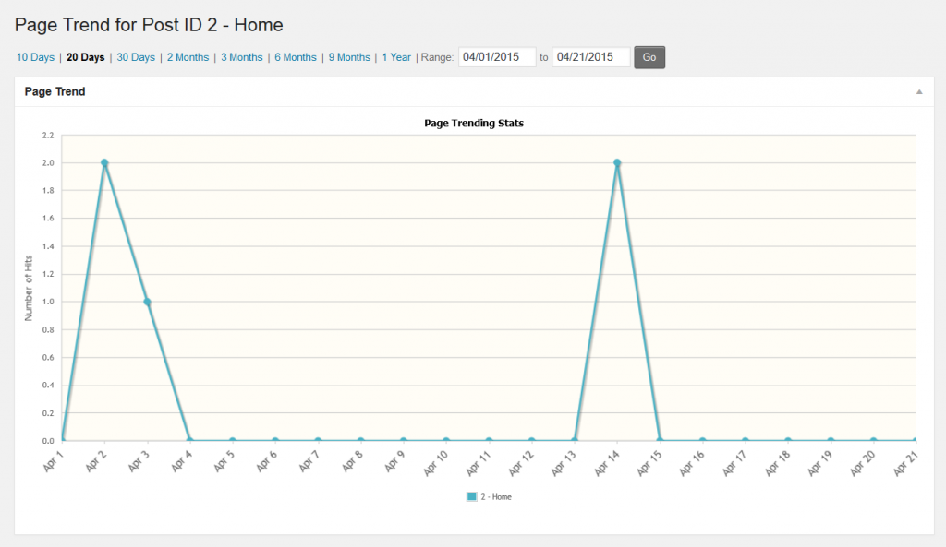Click the Apr 14 peak data point
946x547 pixels.
[x=617, y=162]
